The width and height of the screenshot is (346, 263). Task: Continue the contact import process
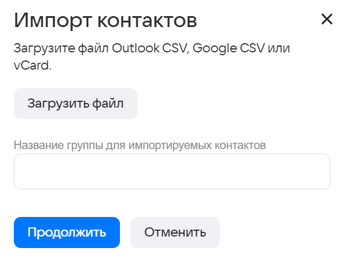[67, 232]
